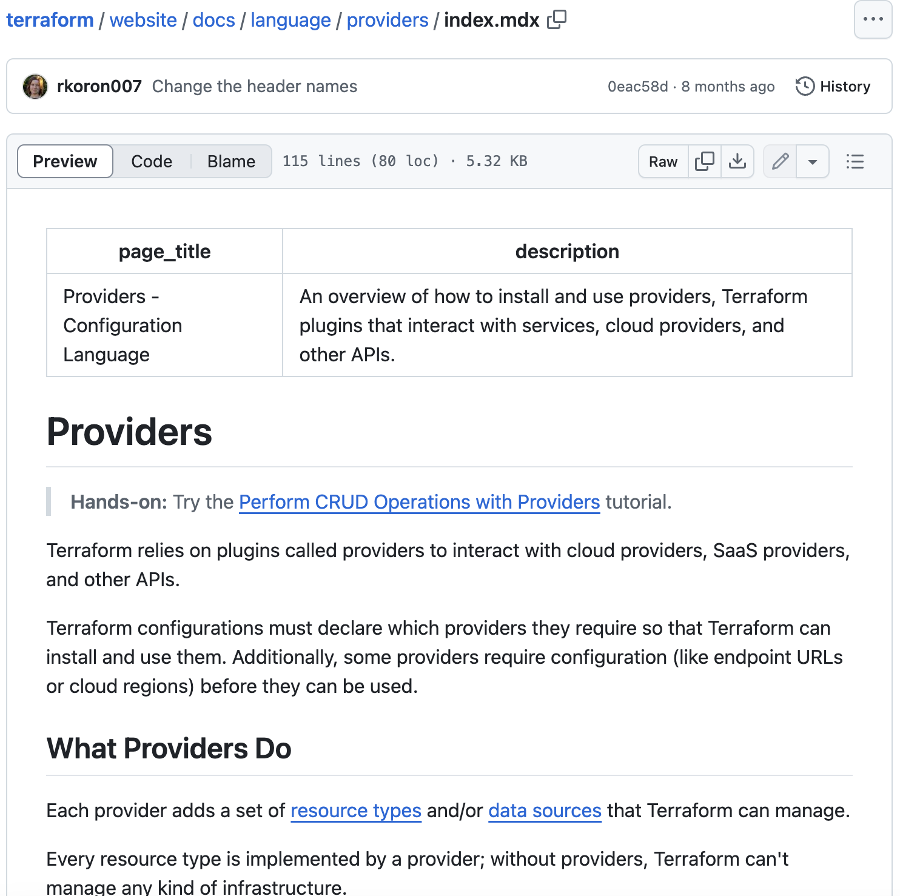Open the three-dot more options menu
Screen dimensions: 900x896
tap(873, 19)
